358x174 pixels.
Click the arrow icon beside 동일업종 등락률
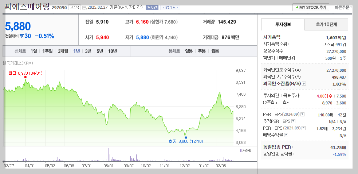294,154
